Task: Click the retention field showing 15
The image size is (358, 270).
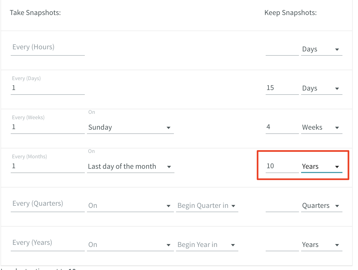Action: 282,87
